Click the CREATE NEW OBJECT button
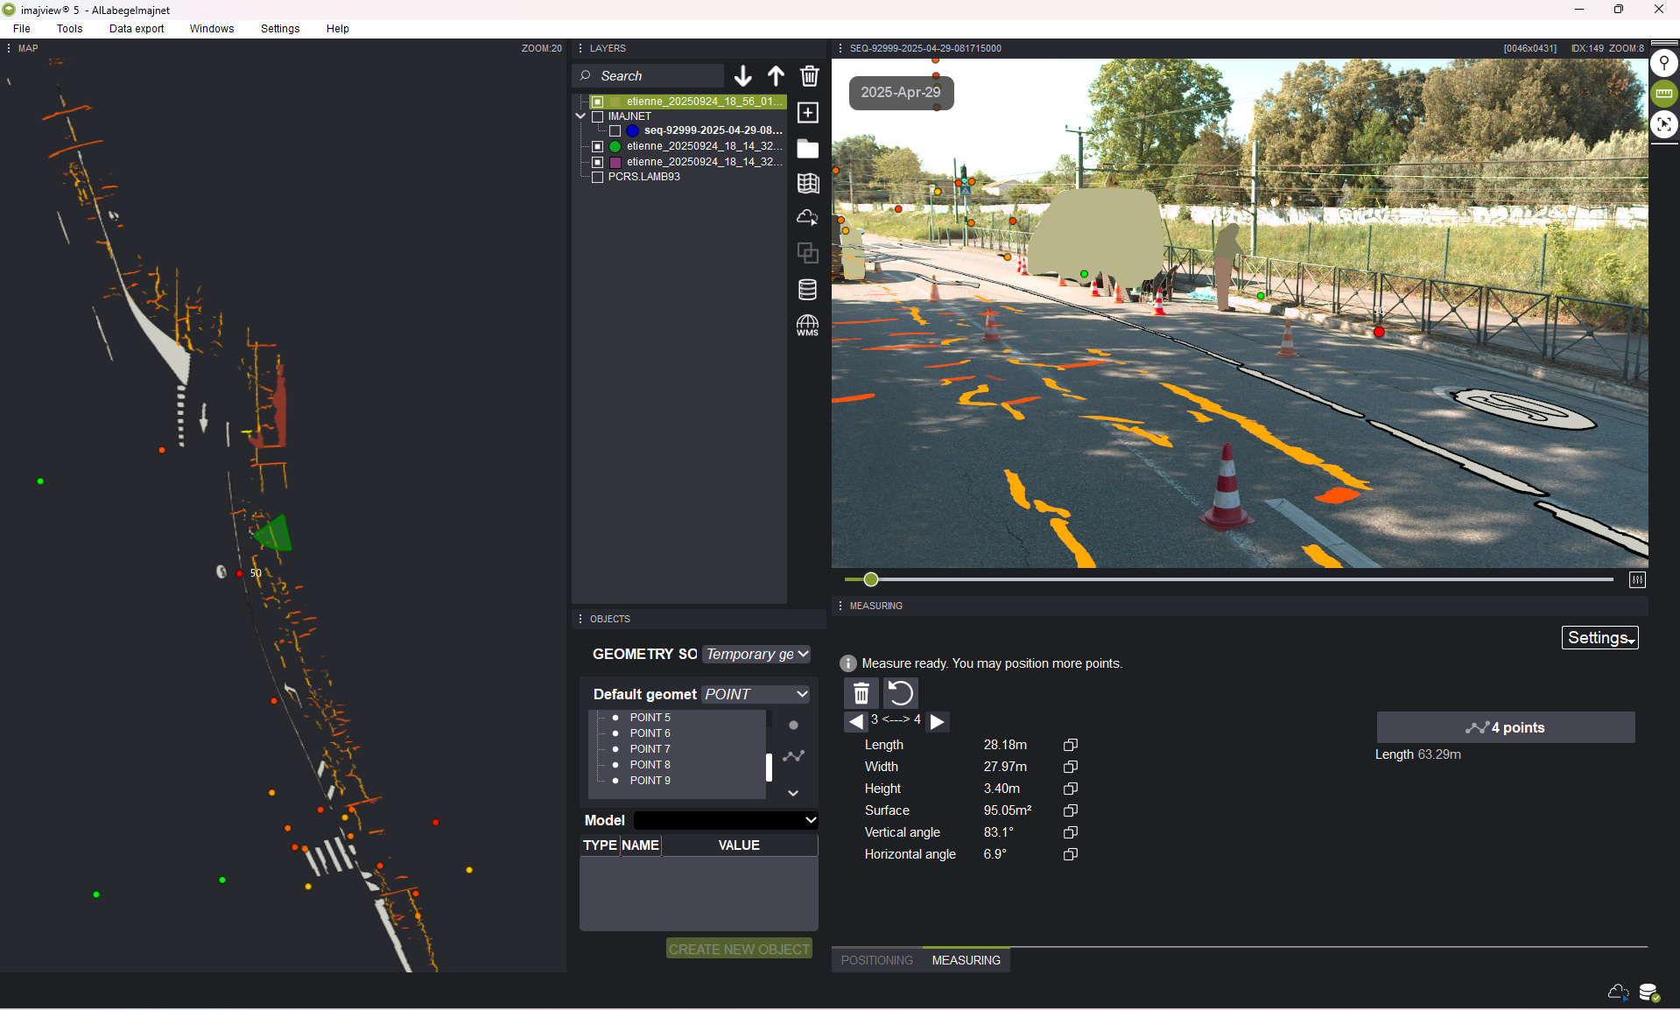The image size is (1680, 1010). [739, 949]
